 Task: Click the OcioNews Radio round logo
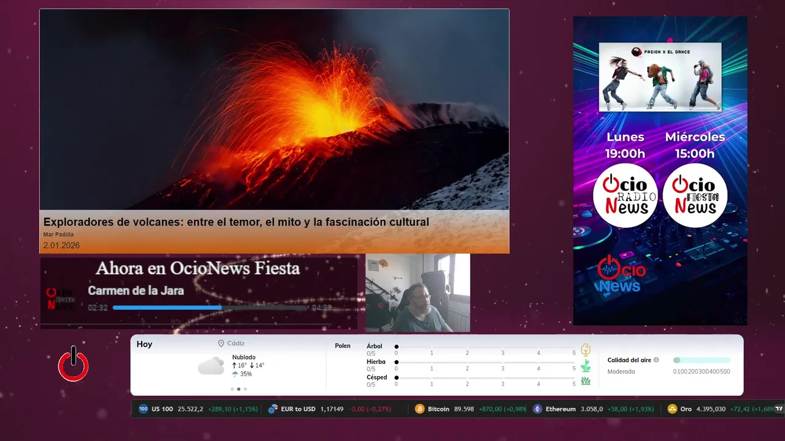click(x=625, y=195)
